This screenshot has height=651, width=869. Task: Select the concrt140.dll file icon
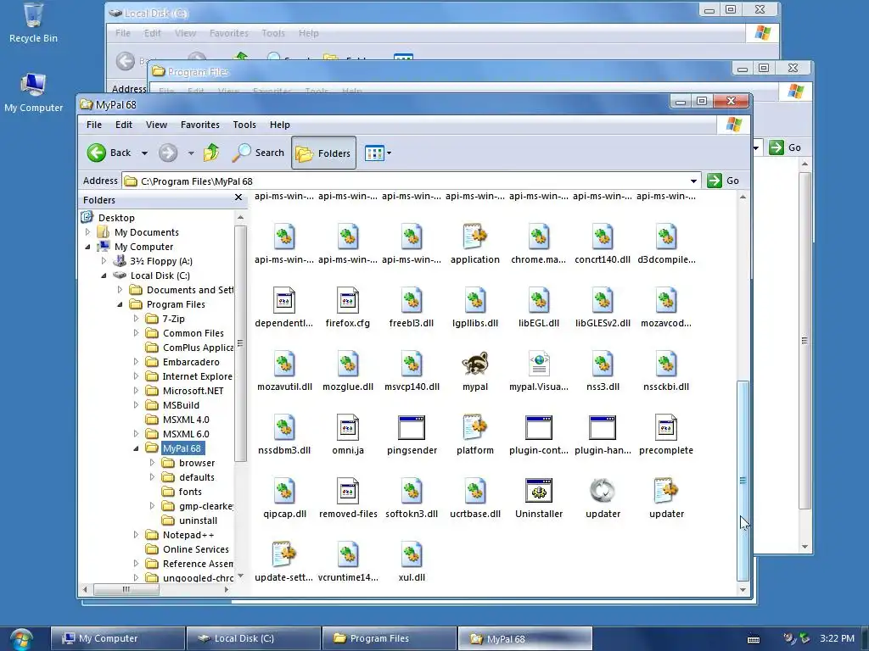(x=603, y=236)
